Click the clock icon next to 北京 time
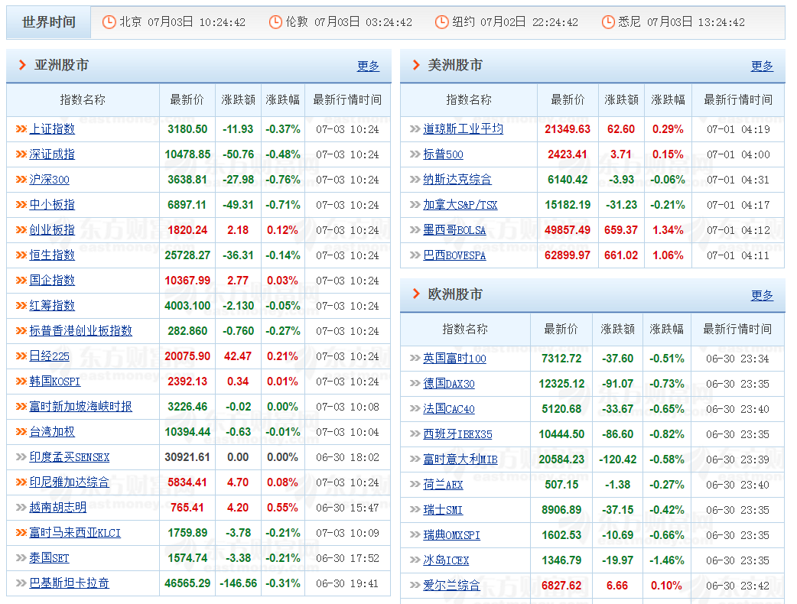Screen dimensions: 797x604 point(108,22)
